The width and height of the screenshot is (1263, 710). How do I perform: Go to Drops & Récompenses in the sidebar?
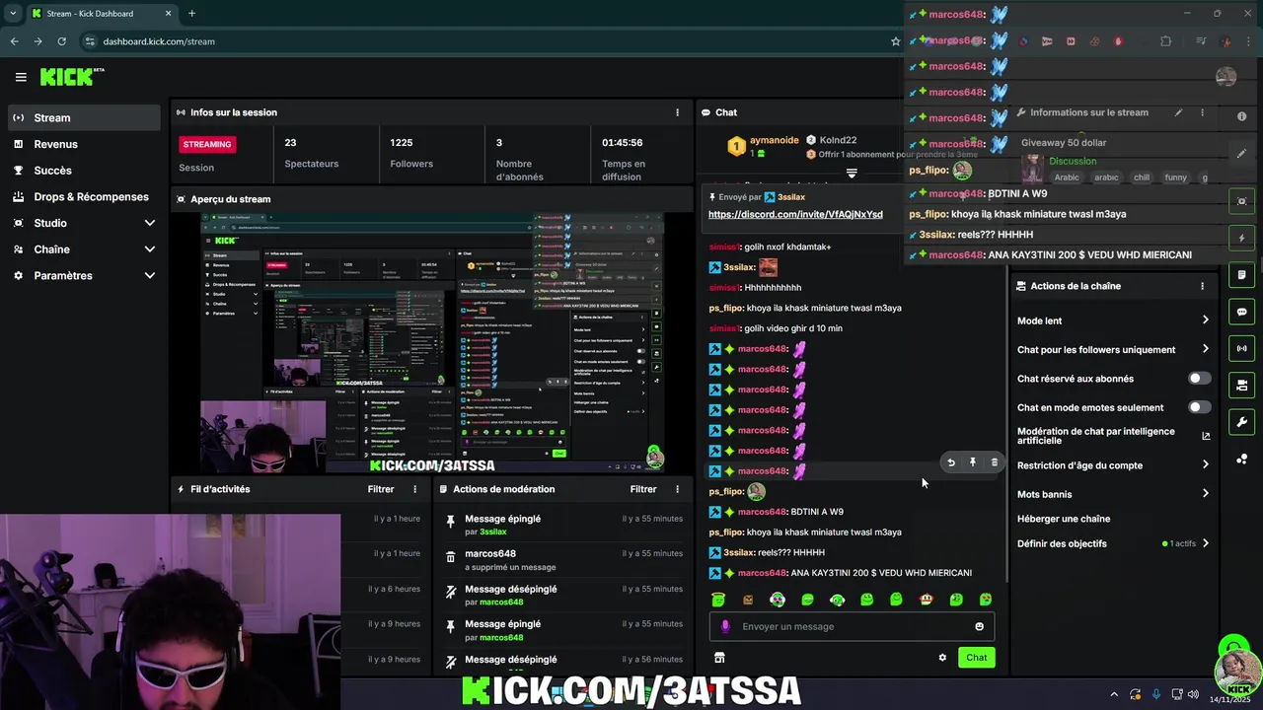(83, 197)
